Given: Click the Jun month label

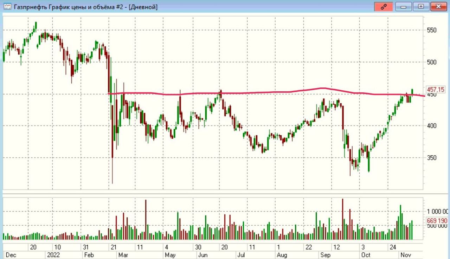Looking at the screenshot, I should [203, 255].
